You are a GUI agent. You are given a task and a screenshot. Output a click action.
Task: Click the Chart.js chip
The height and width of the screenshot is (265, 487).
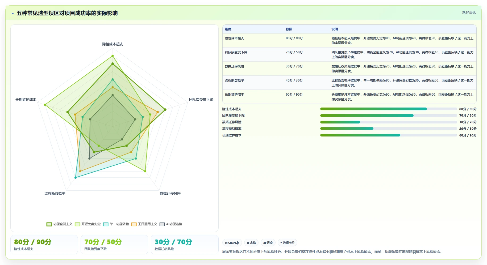click(x=232, y=243)
